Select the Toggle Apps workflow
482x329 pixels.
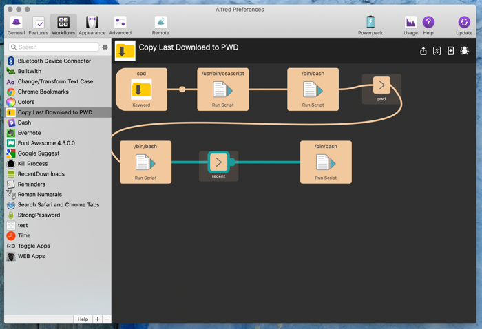pos(58,246)
